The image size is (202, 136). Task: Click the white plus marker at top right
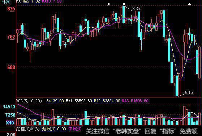point(189,4)
